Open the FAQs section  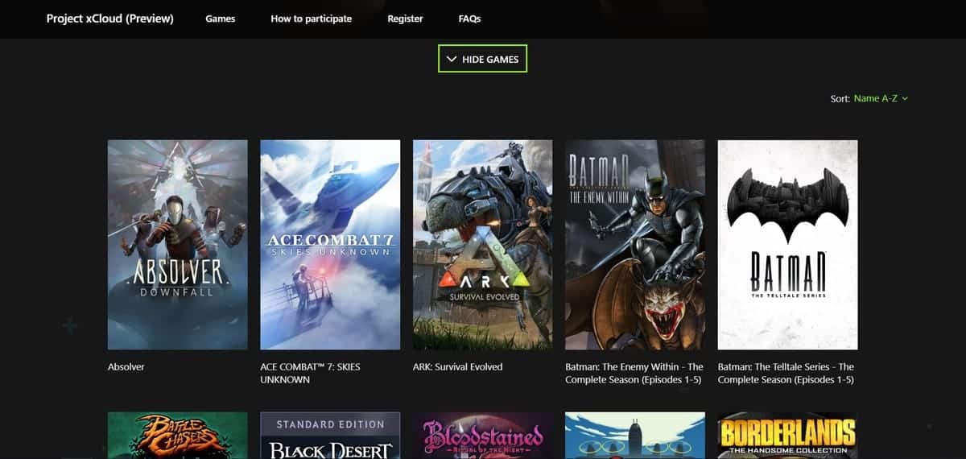click(470, 19)
